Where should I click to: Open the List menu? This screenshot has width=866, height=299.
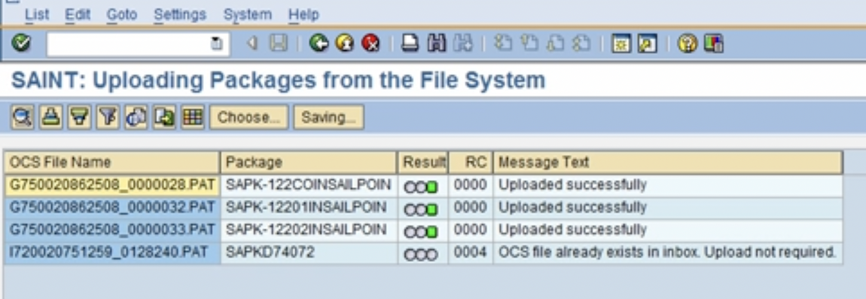coord(37,14)
